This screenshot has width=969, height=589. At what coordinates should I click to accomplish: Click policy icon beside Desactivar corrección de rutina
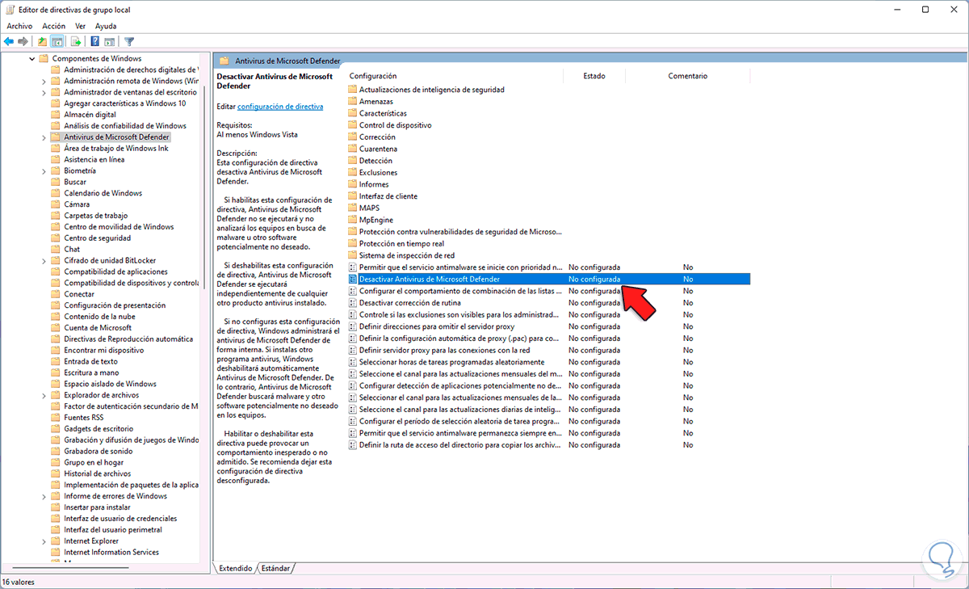353,303
